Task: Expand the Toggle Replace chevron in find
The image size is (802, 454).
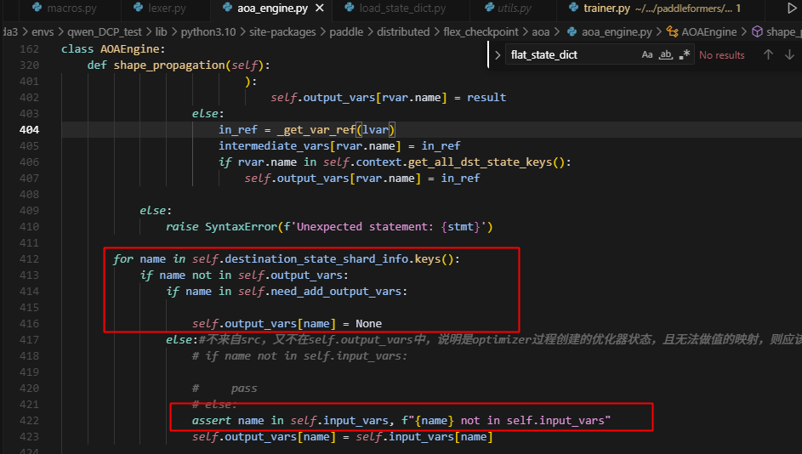Action: pyautogui.click(x=498, y=55)
